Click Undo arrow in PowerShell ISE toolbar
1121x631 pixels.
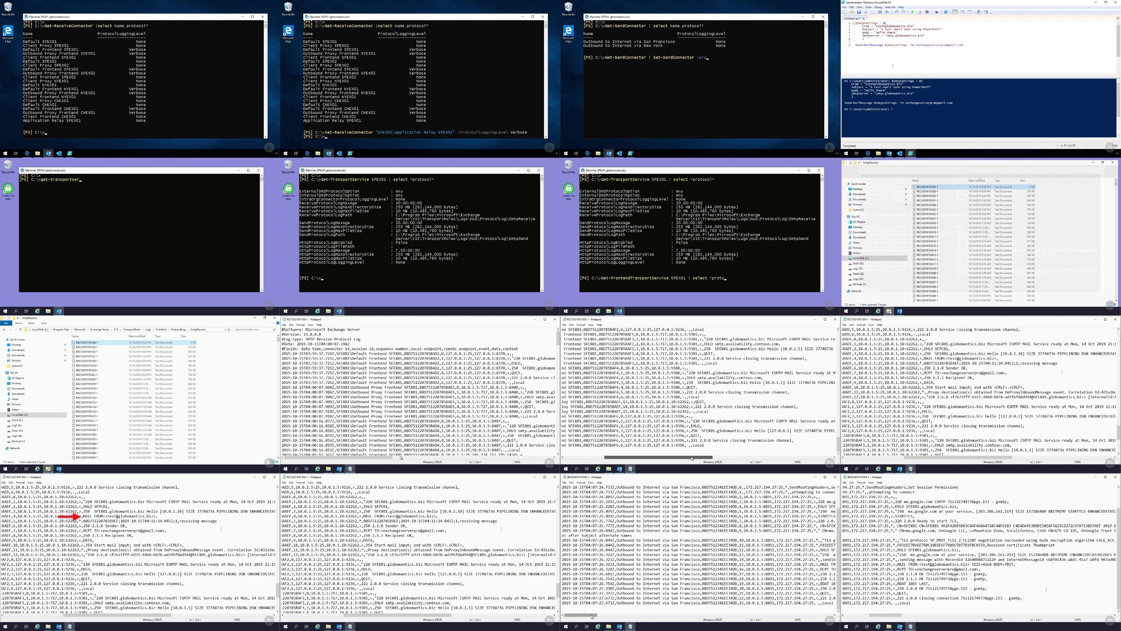(896, 12)
